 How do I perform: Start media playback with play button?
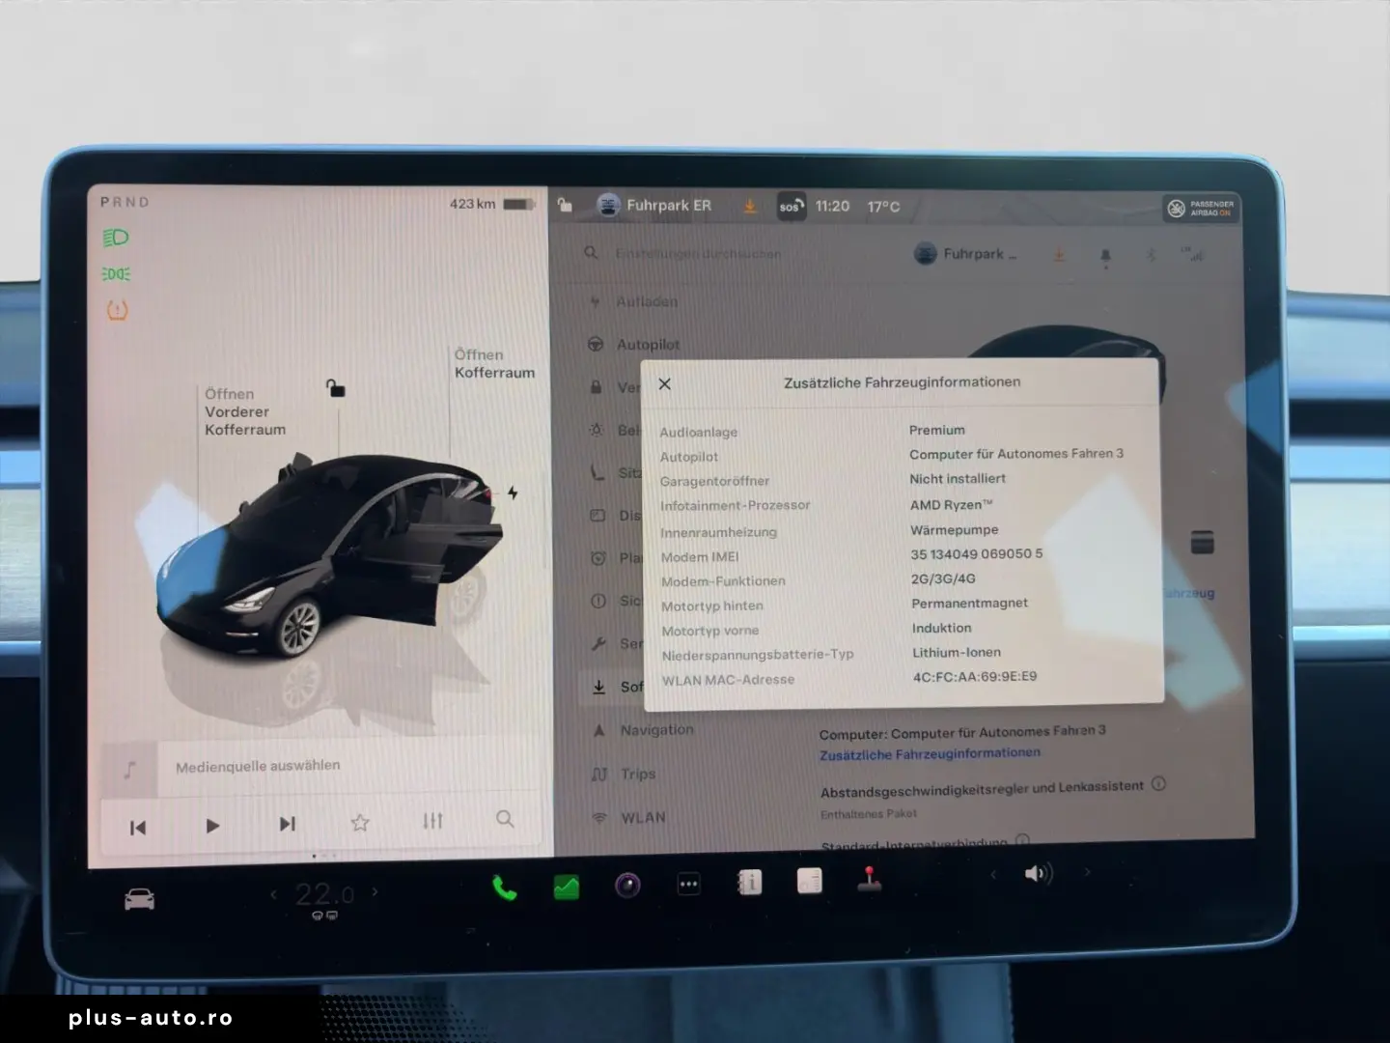[x=212, y=825]
